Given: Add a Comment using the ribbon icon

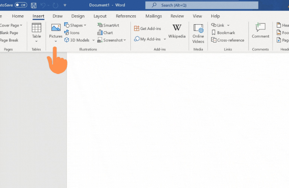Looking at the screenshot, I should point(260,28).
